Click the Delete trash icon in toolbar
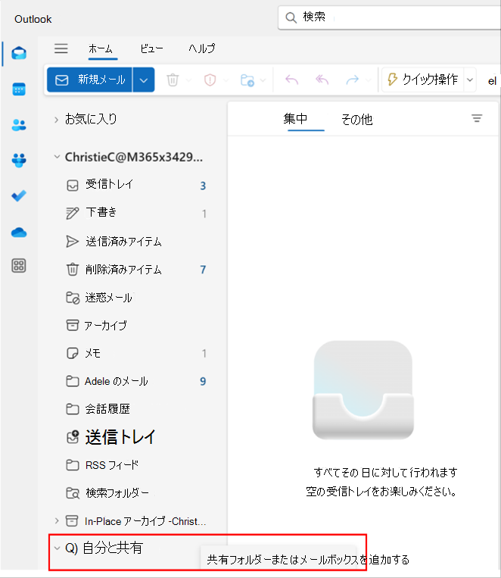The image size is (501, 578). click(x=173, y=80)
